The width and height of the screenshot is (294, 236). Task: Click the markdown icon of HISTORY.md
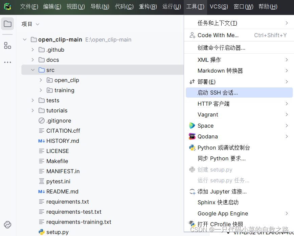point(41,141)
